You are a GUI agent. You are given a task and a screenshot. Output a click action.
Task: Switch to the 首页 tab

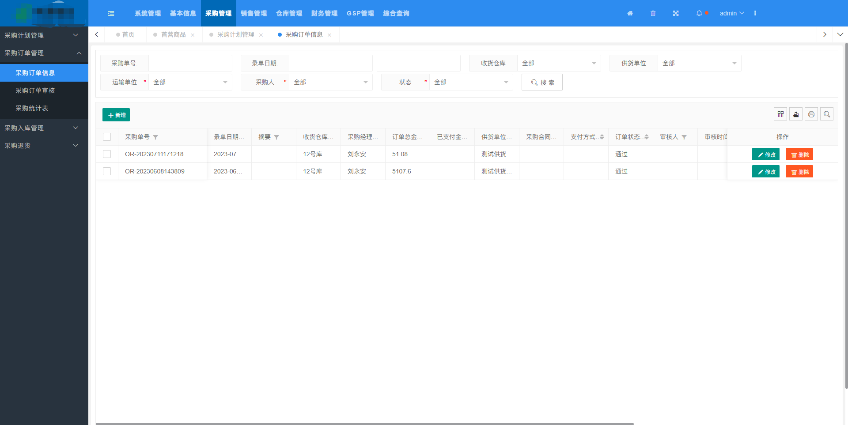(x=125, y=34)
